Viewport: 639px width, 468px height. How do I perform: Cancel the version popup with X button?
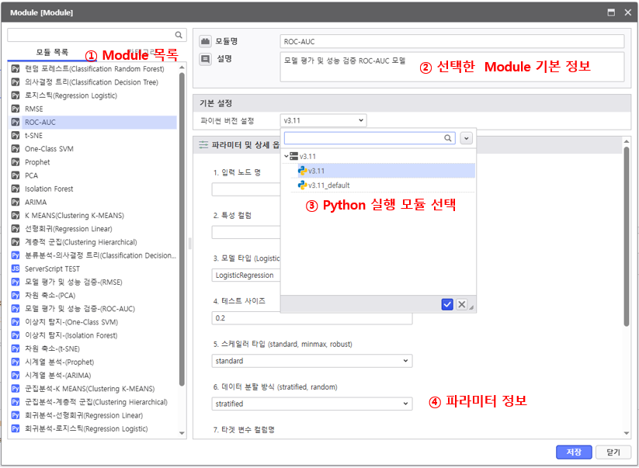pos(462,304)
